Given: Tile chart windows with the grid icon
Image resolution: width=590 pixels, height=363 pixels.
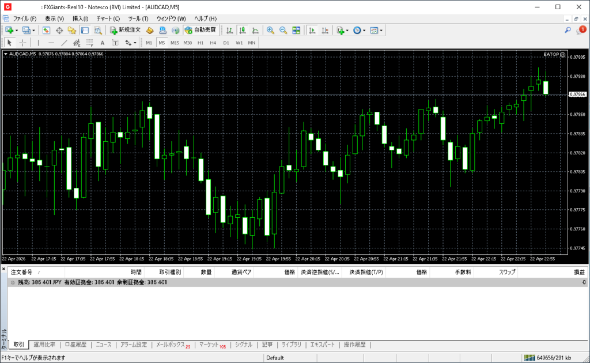Looking at the screenshot, I should point(296,30).
